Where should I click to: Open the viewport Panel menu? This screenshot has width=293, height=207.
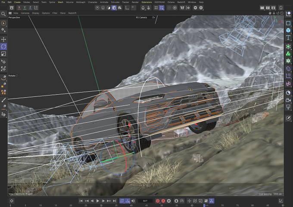pyautogui.click(x=63, y=13)
